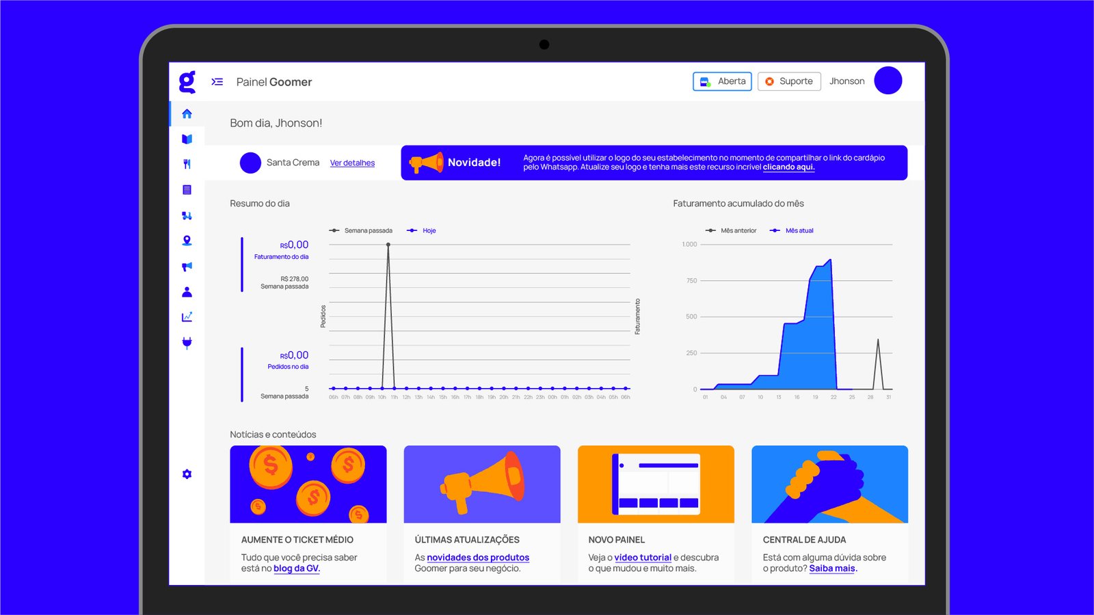The image size is (1094, 615).
Task: Toggle the Semana passada legend entry
Action: 361,230
